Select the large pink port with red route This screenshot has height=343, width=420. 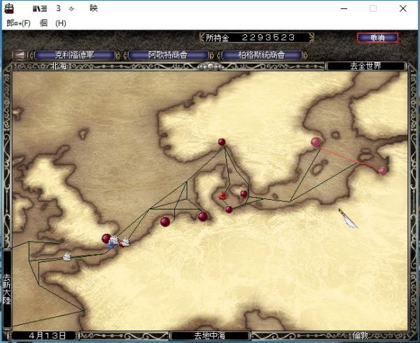click(x=316, y=142)
